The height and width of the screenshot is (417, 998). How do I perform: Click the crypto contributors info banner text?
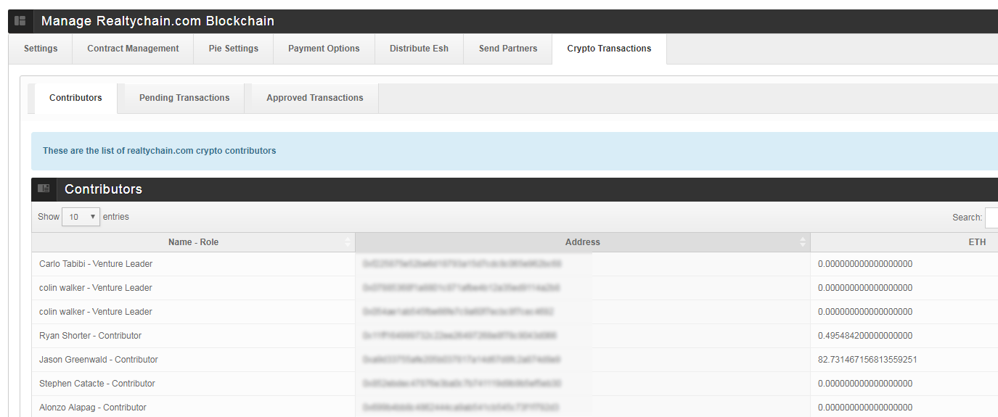coord(160,151)
